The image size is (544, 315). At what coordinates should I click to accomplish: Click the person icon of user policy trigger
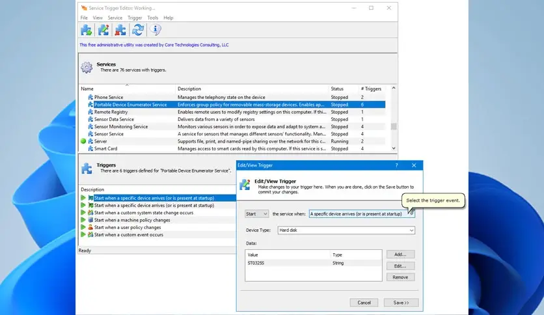[x=90, y=227]
